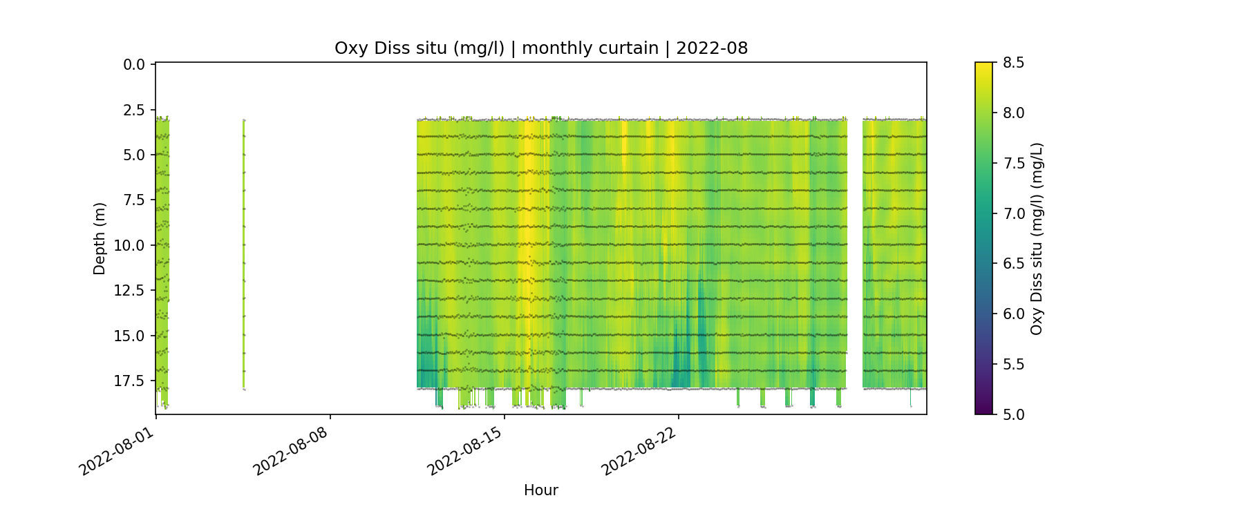This screenshot has height=518, width=1244.
Task: Click the thin isolated data strip near August 4
Action: [244, 253]
